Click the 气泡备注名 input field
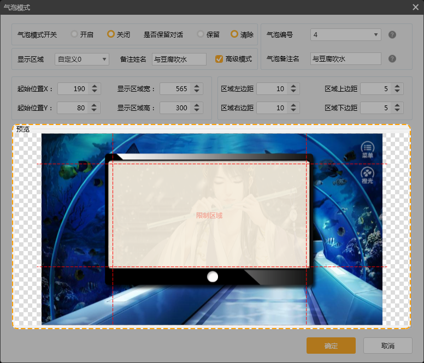This screenshot has height=363, width=424. (x=345, y=59)
